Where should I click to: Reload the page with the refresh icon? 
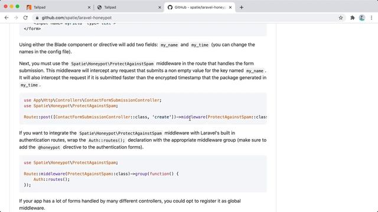tap(25, 18)
